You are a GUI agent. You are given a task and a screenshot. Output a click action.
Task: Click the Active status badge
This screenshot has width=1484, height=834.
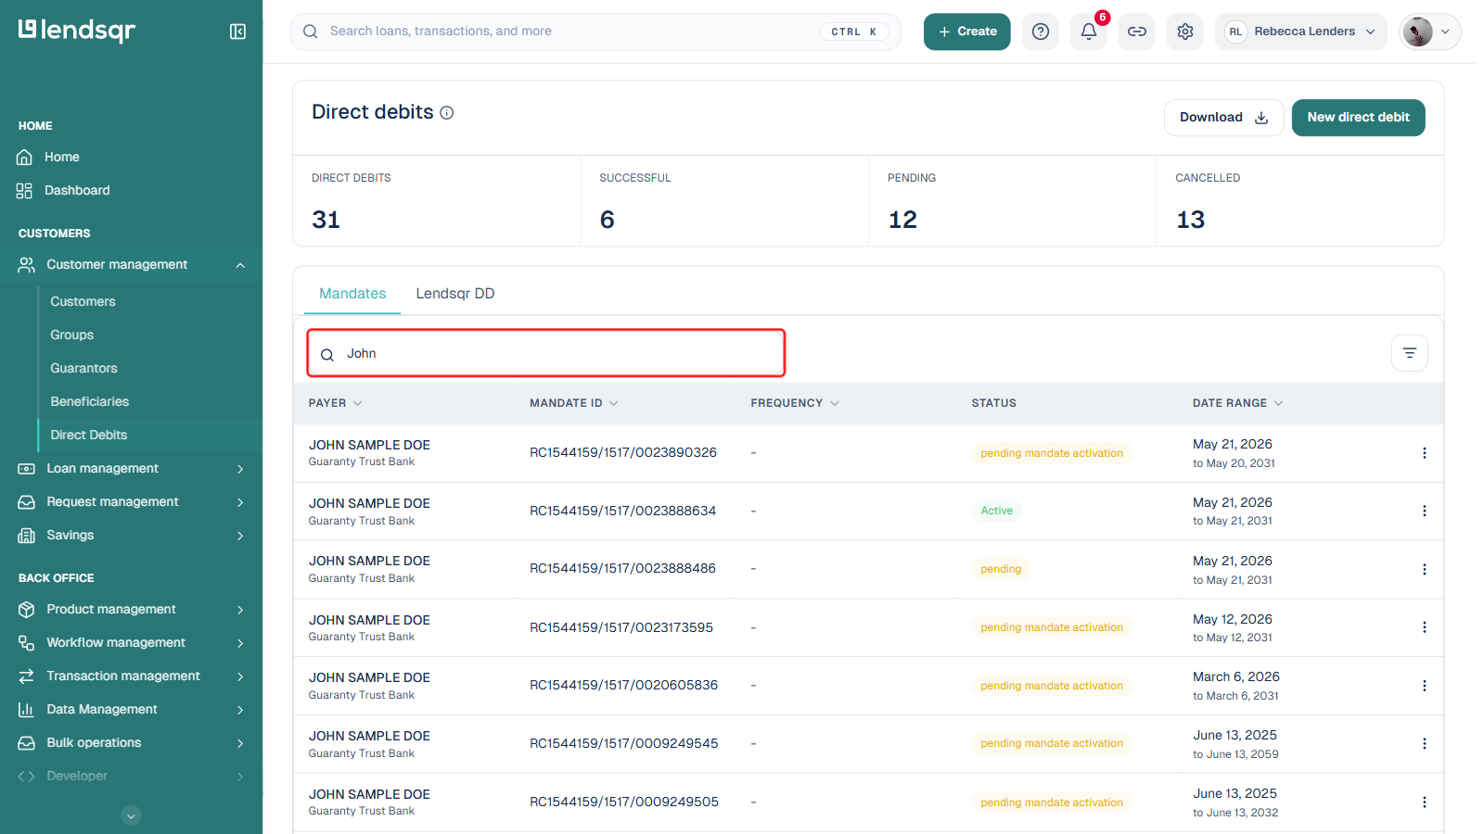coord(997,511)
